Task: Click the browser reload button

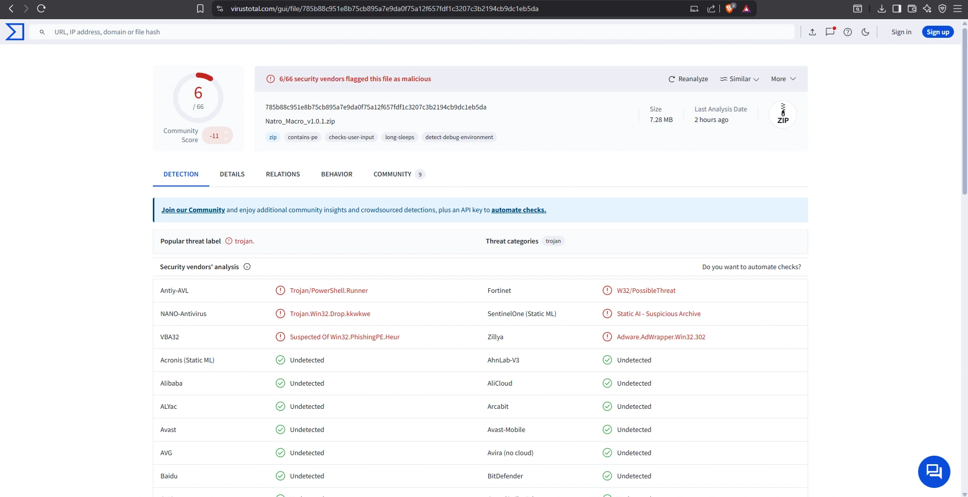Action: [41, 9]
